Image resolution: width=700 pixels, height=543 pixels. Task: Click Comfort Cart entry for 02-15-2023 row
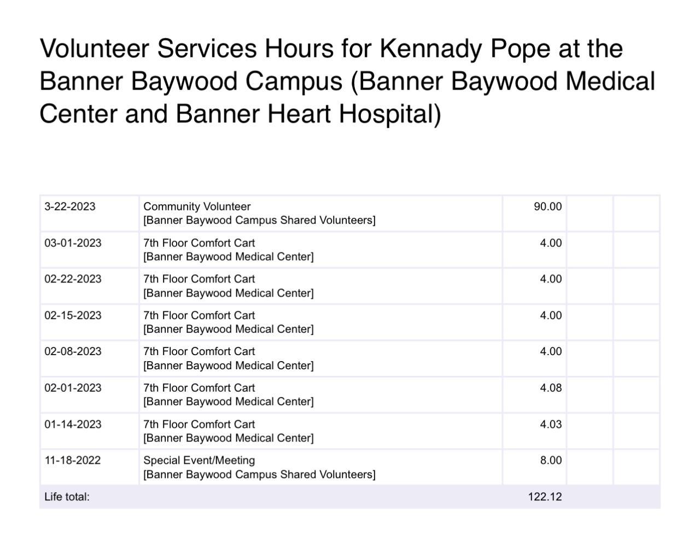click(x=199, y=316)
